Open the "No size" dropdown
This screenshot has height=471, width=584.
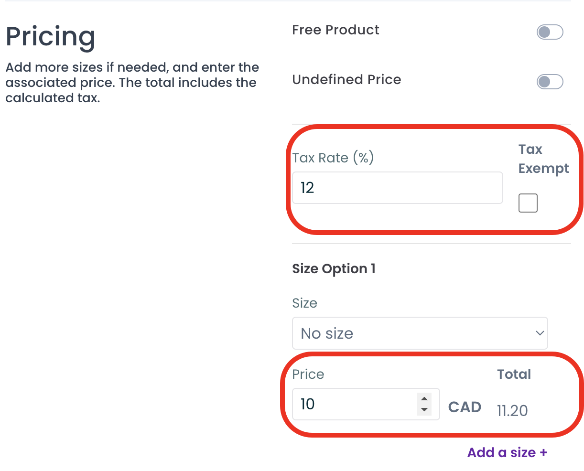point(419,333)
